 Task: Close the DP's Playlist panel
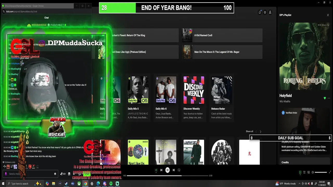tap(328, 15)
